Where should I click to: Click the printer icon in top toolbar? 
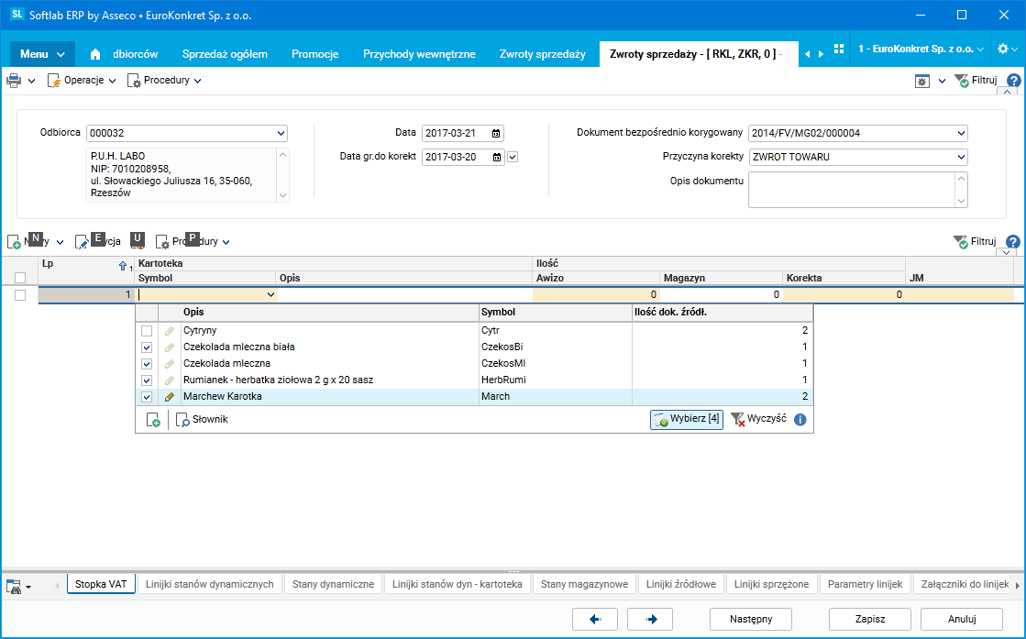(x=14, y=81)
